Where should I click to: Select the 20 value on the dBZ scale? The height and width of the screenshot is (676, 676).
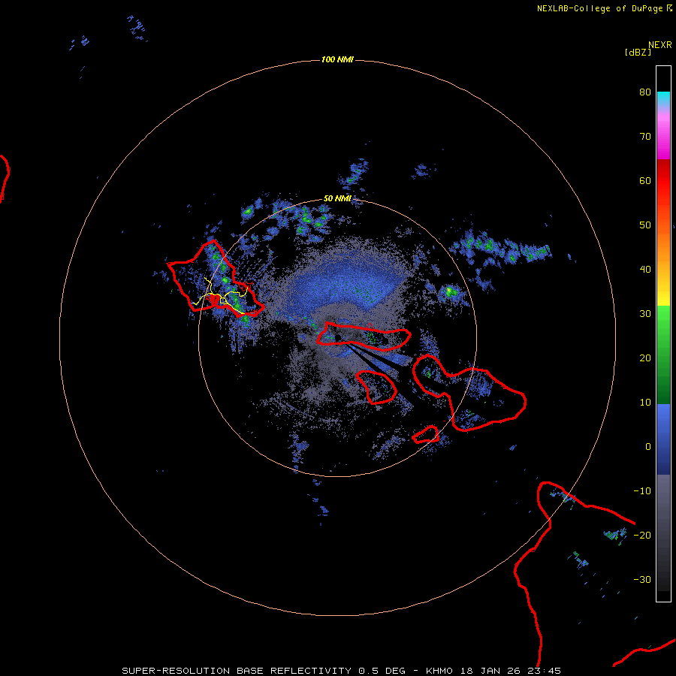tap(645, 358)
